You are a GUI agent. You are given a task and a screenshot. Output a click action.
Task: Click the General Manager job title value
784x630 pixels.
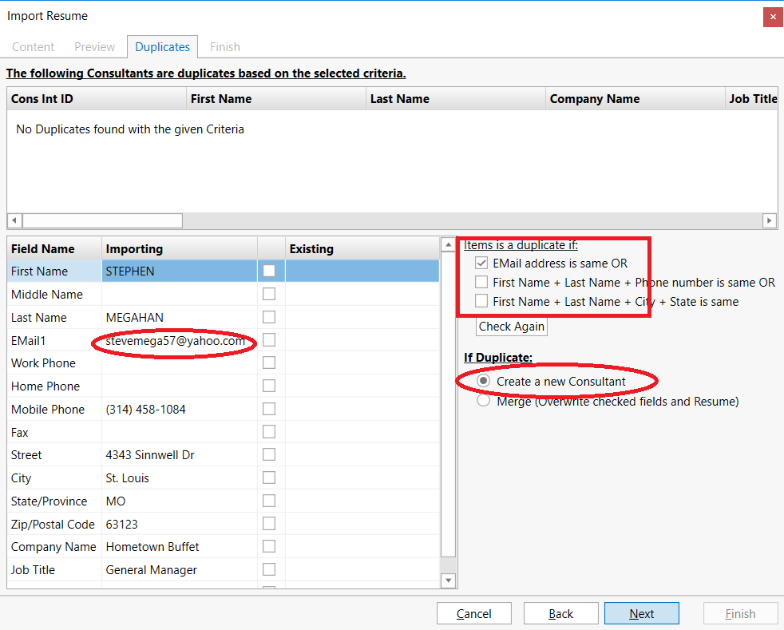coord(180,569)
